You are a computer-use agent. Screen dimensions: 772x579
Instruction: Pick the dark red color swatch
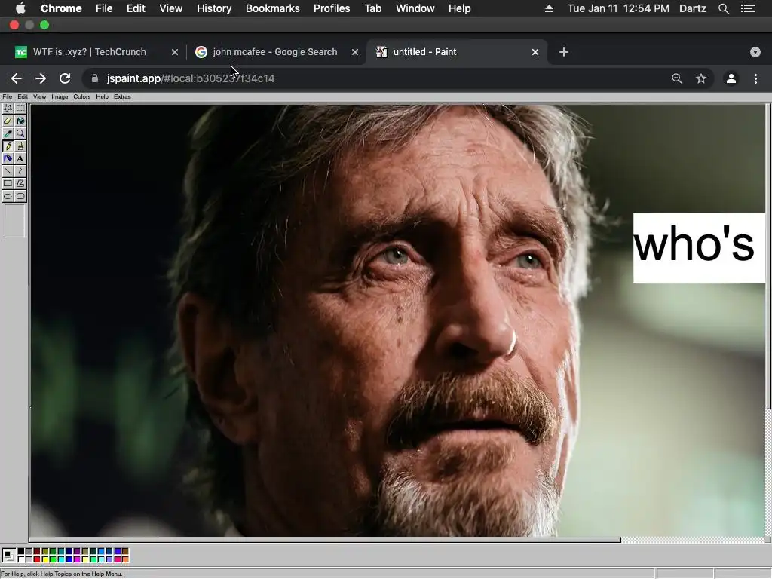37,551
